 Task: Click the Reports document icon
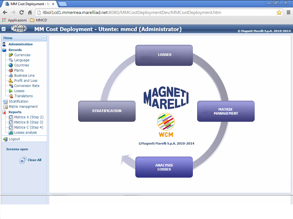pos(4,112)
